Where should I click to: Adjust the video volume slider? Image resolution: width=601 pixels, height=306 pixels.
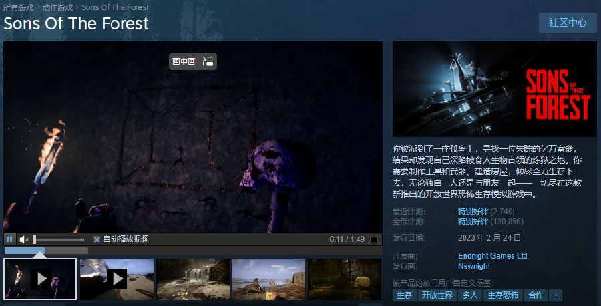59,240
